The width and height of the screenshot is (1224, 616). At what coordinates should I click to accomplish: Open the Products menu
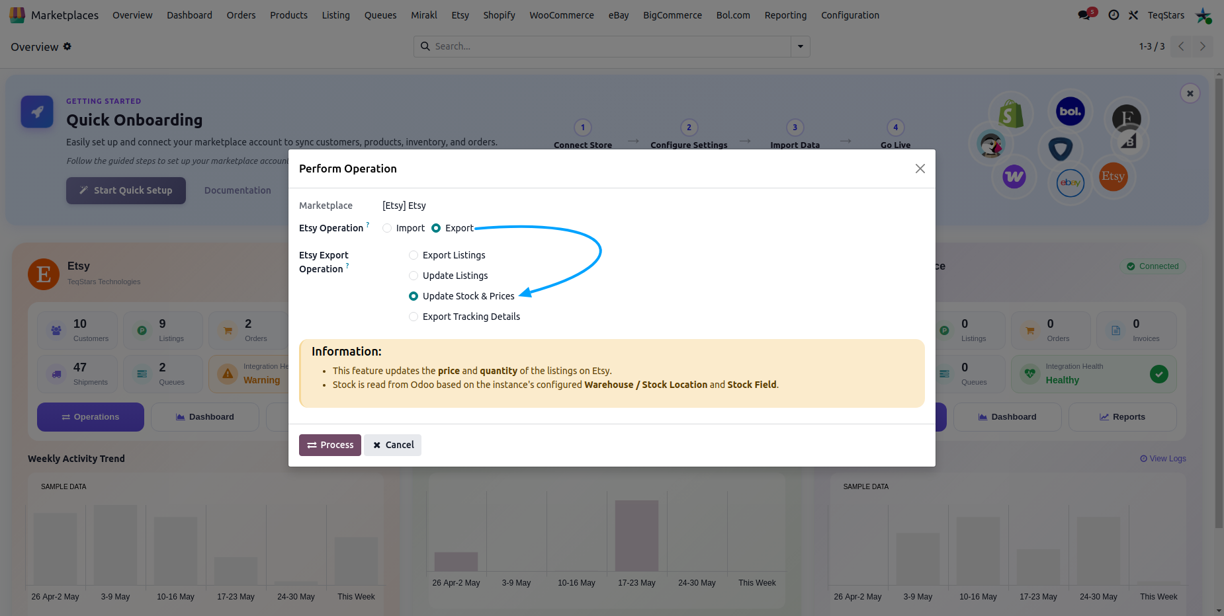coord(288,15)
